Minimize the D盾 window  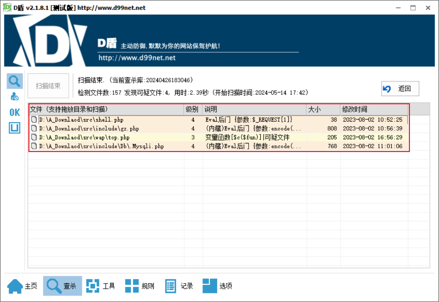[x=397, y=8]
